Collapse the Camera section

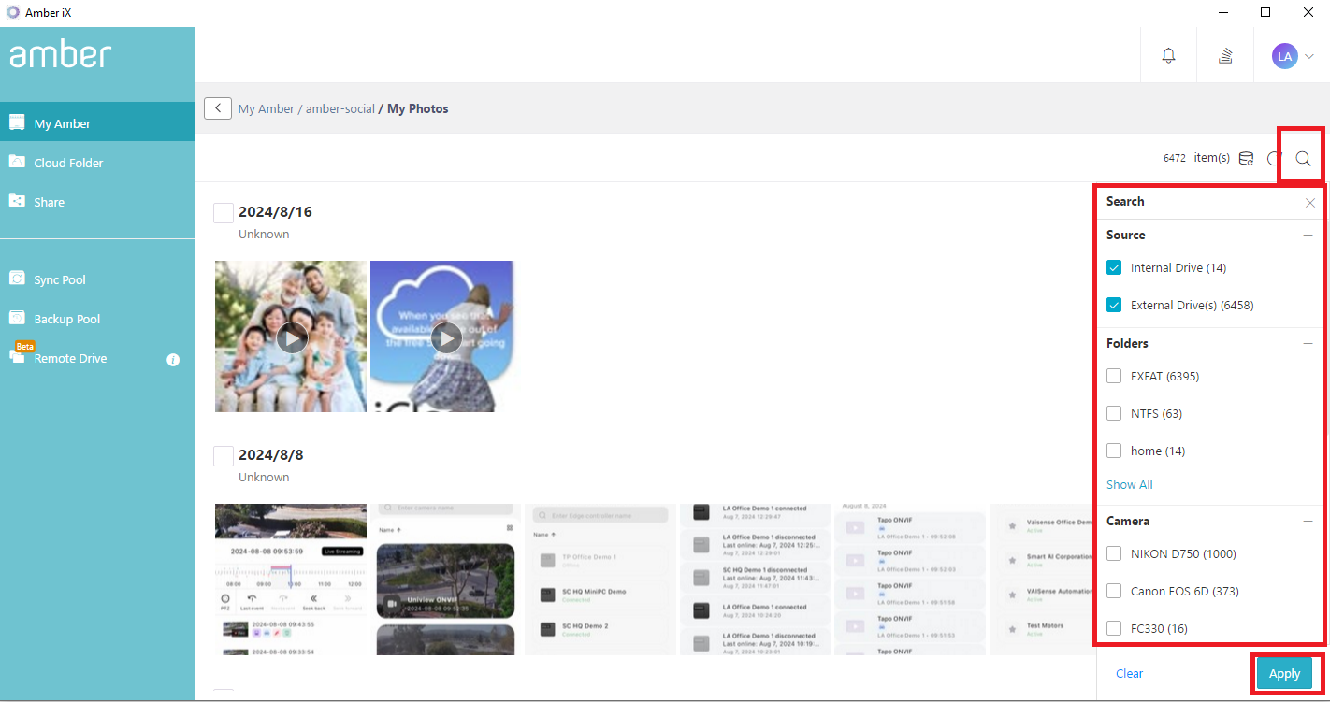[1308, 521]
